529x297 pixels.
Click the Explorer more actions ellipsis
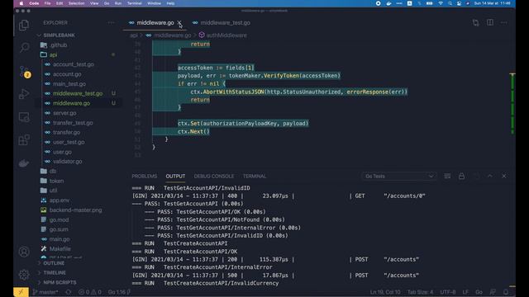111,22
